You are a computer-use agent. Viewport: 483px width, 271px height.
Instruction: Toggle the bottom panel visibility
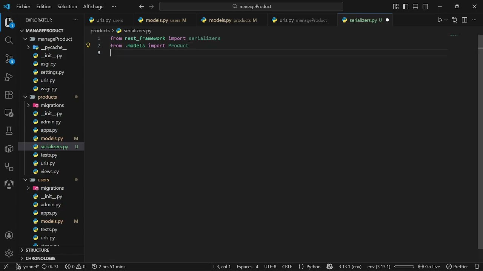point(415,6)
